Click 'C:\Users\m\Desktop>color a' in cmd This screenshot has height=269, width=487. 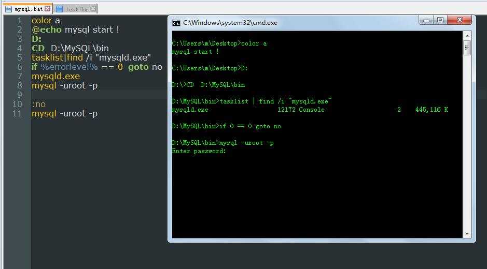tap(219, 43)
